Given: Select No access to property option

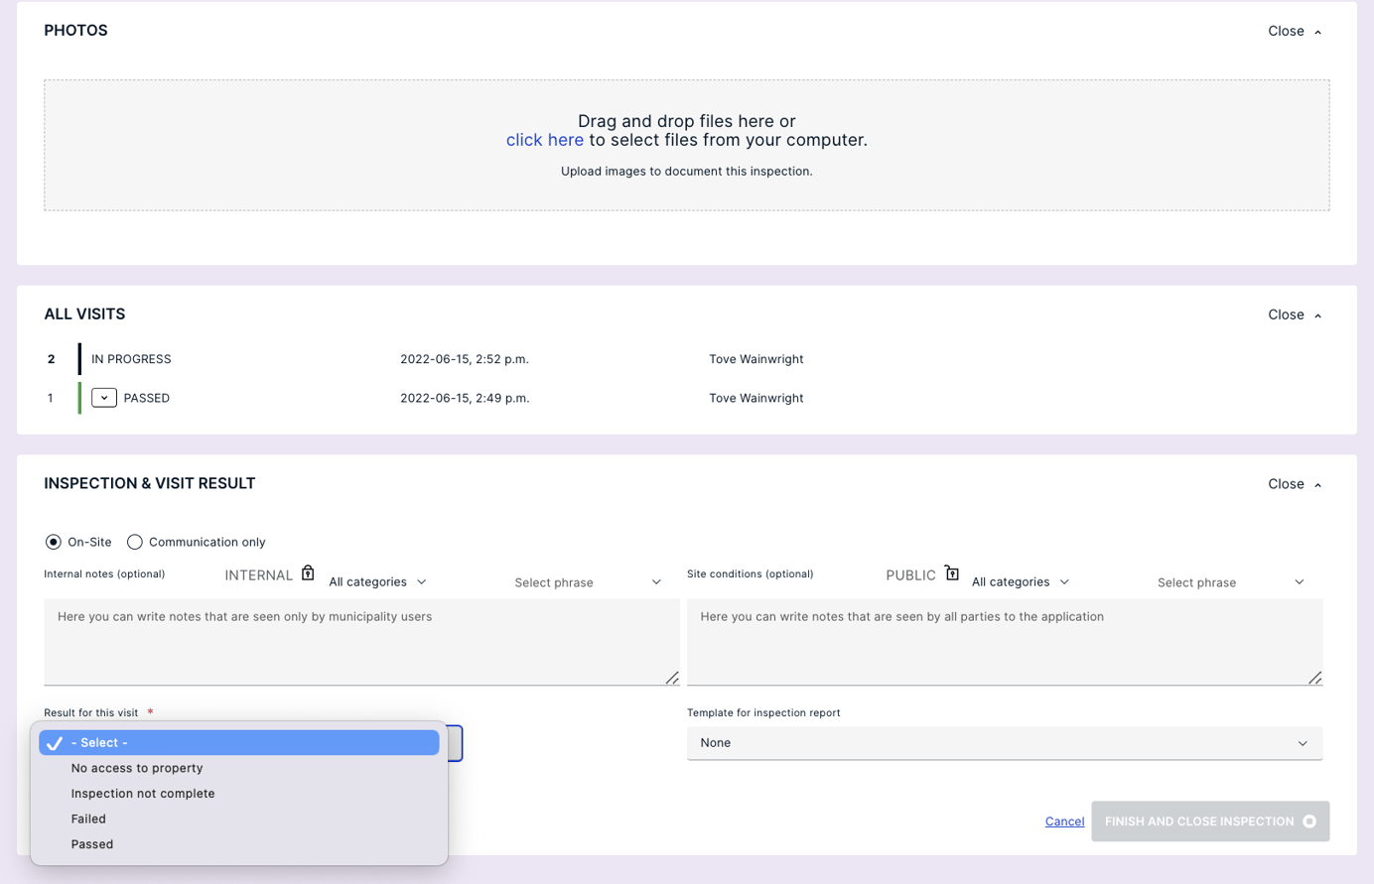Looking at the screenshot, I should (x=137, y=768).
